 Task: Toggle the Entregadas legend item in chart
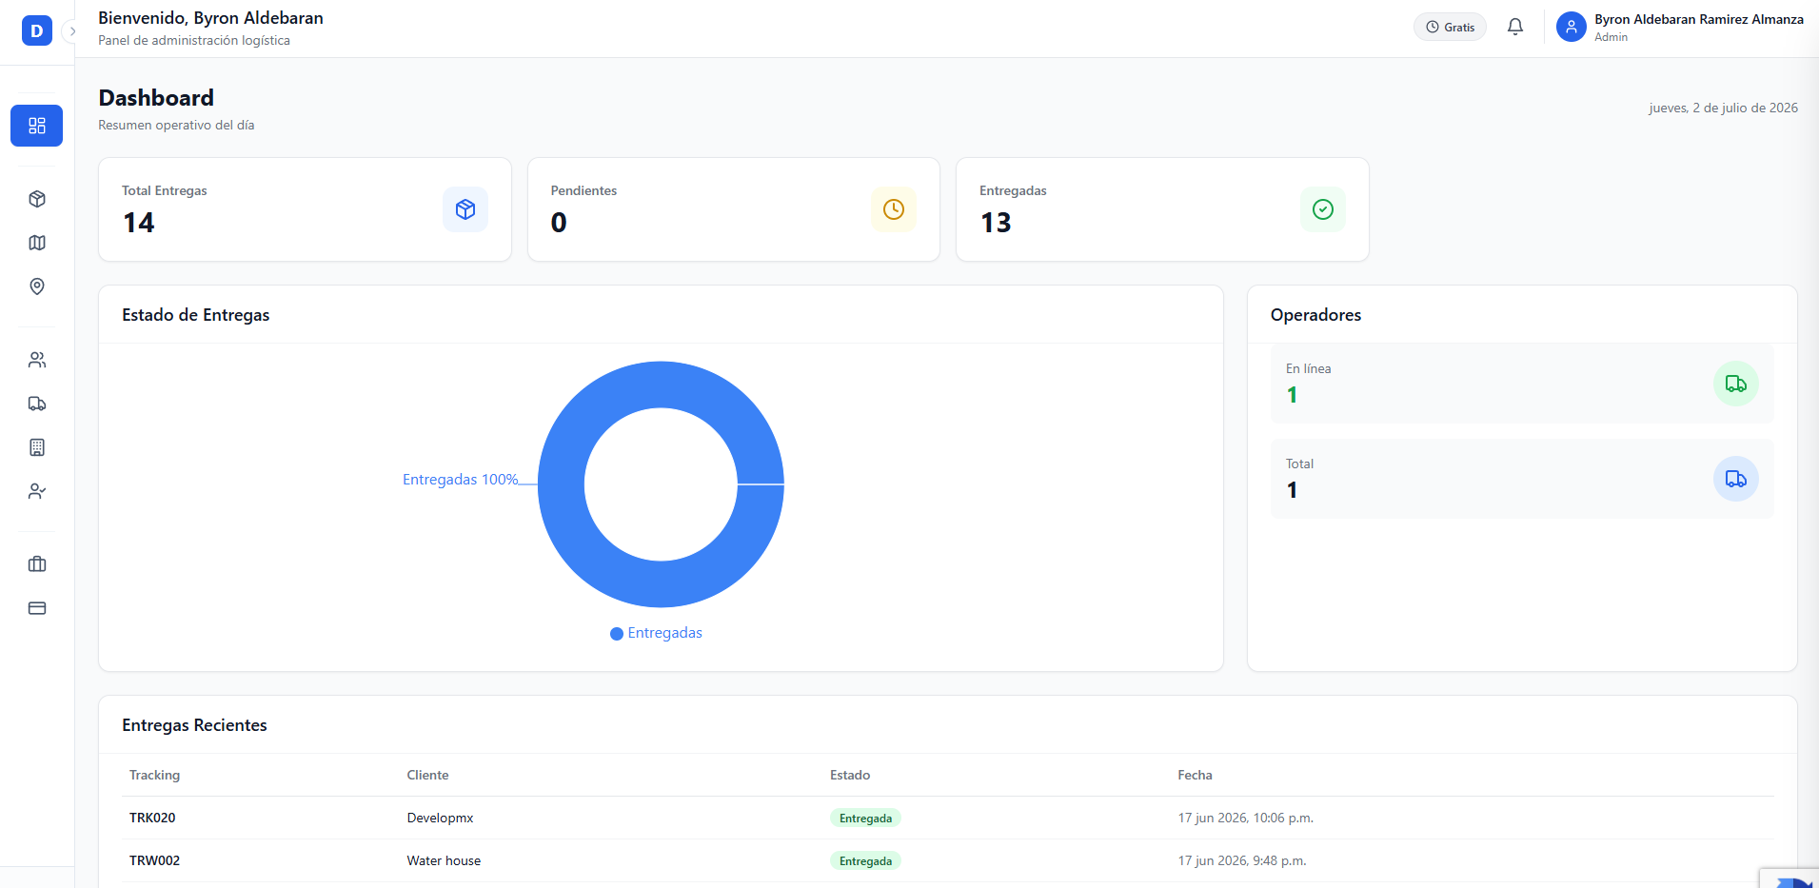click(656, 633)
